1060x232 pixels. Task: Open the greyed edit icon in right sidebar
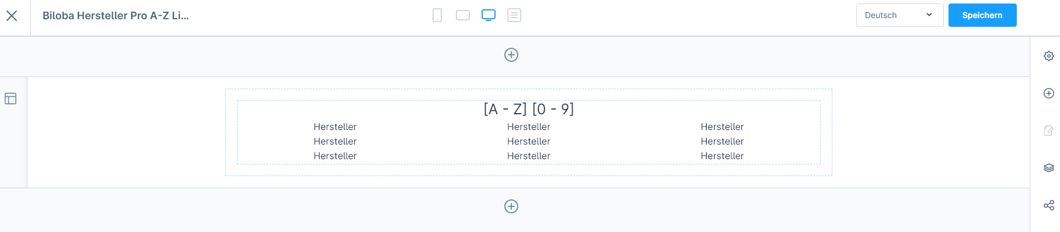click(x=1049, y=131)
